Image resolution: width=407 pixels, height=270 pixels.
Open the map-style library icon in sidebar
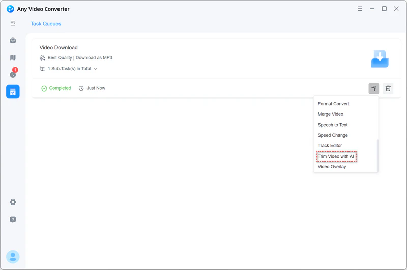(13, 58)
